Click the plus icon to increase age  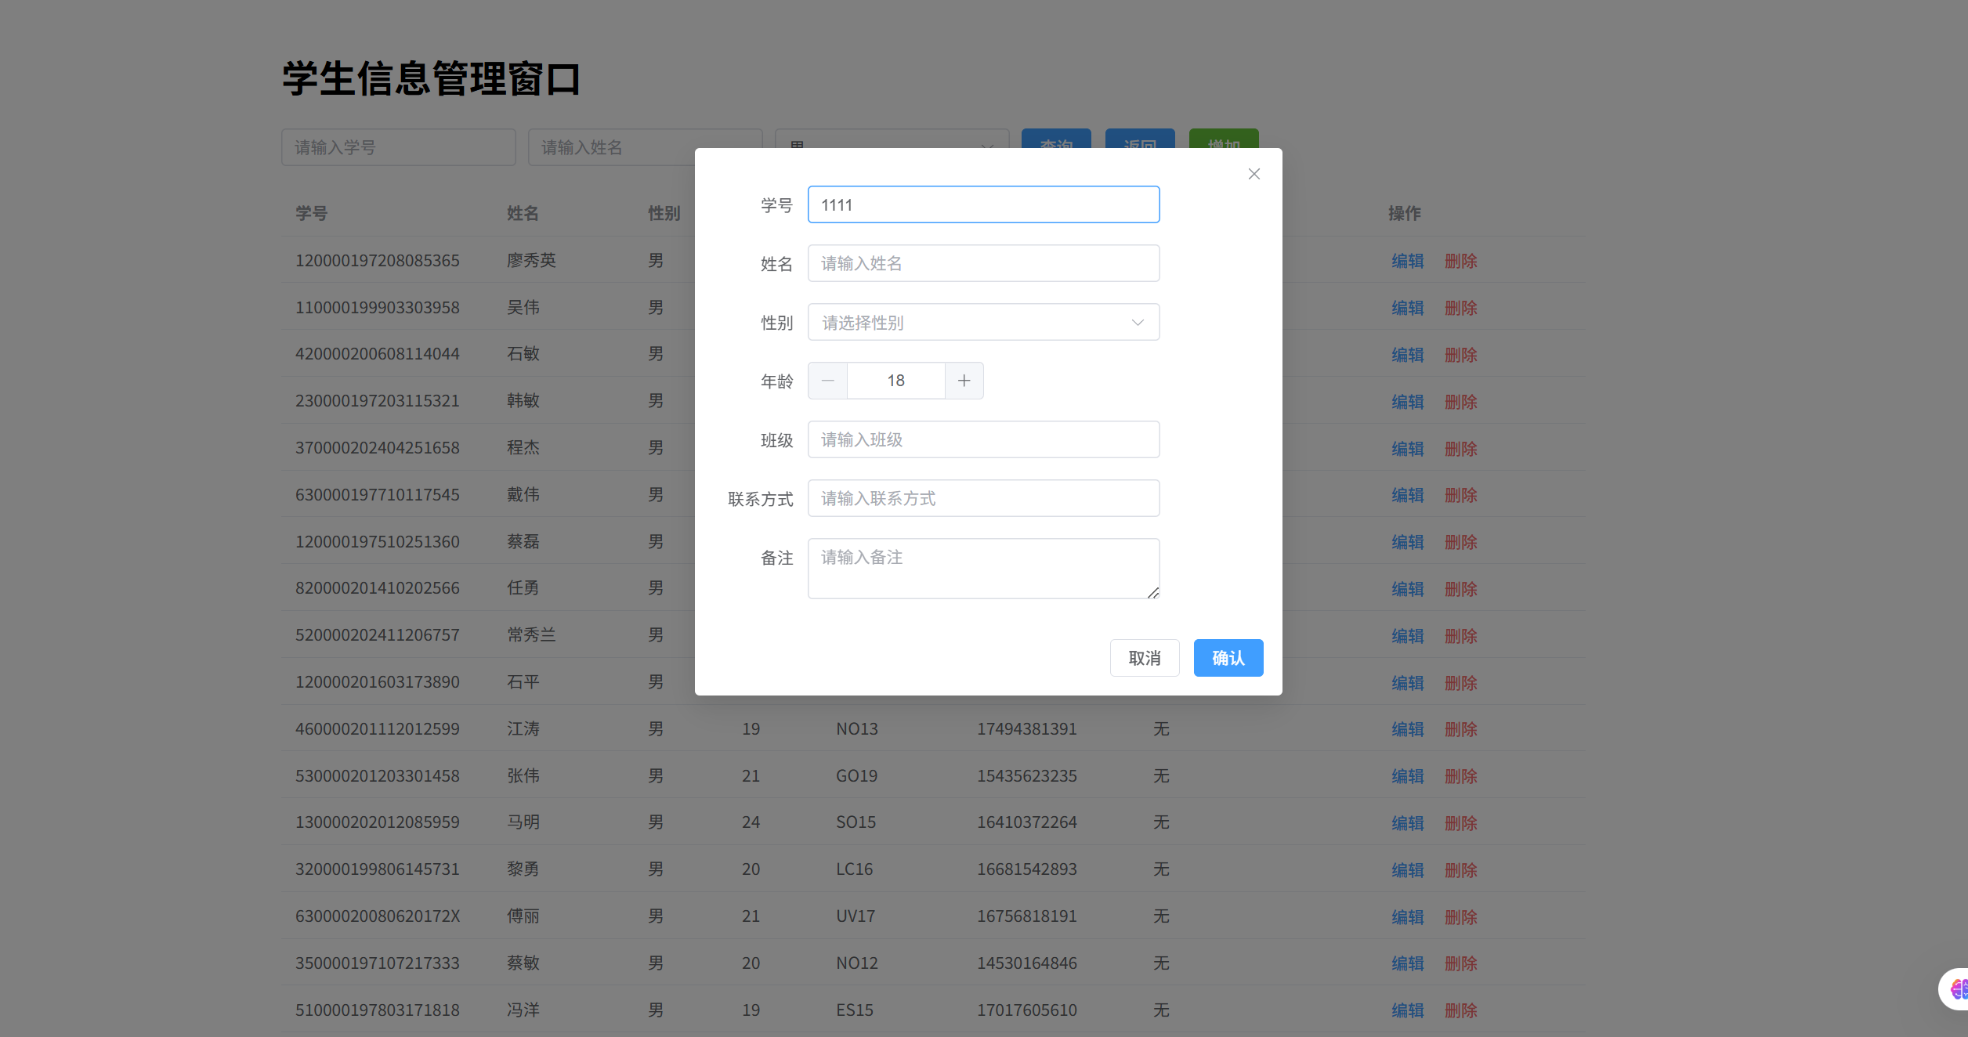coord(964,380)
